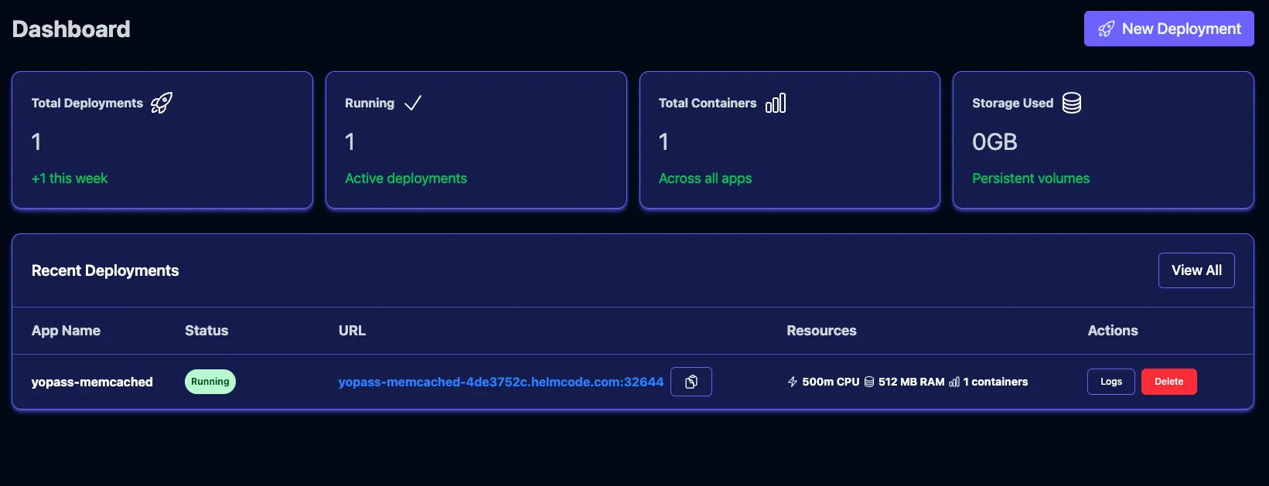1269x486 pixels.
Task: Click the Dashboard page heading
Action: click(x=71, y=29)
